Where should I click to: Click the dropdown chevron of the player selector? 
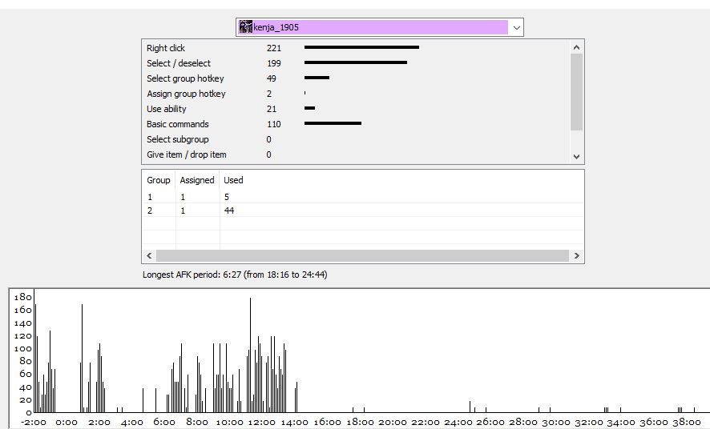tap(516, 27)
